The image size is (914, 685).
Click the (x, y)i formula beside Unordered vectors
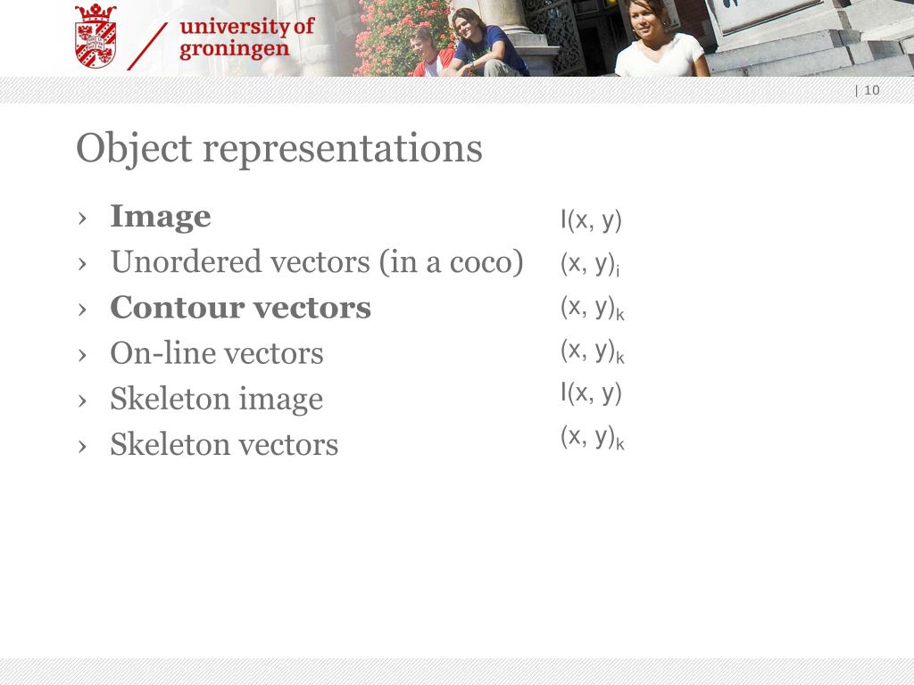click(590, 264)
